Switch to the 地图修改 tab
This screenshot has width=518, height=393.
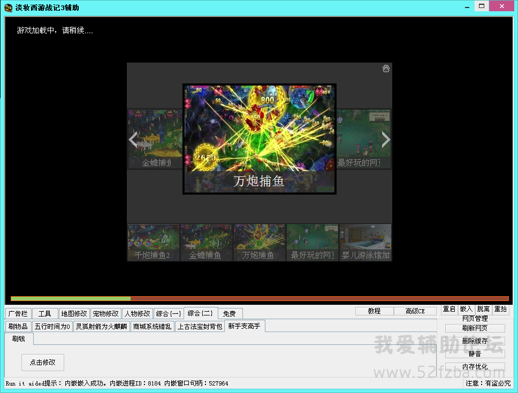(x=74, y=313)
